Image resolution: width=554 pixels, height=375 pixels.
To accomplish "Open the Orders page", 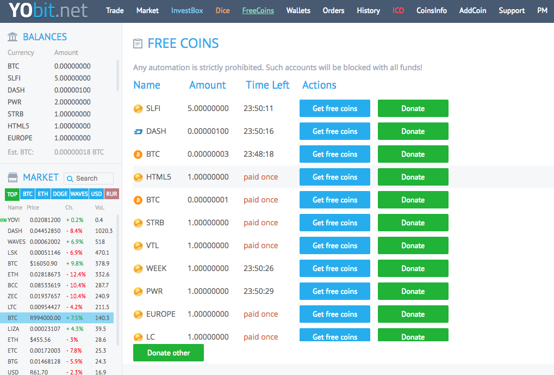I will point(333,11).
